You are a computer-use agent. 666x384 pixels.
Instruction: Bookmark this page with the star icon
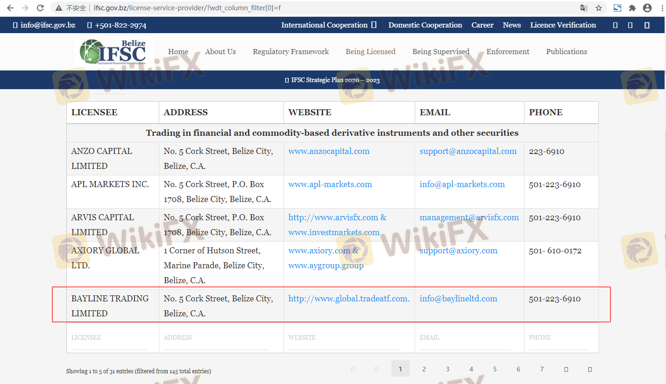pyautogui.click(x=599, y=8)
